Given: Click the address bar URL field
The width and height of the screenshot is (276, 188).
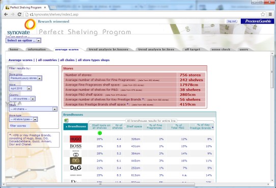Looking at the screenshot, I should point(142,14).
